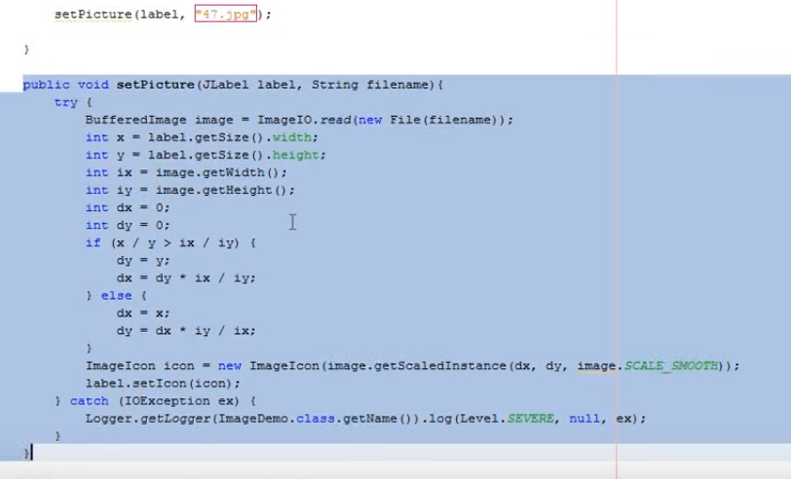Image resolution: width=791 pixels, height=479 pixels.
Task: Click the 'getName' method call
Action: pos(370,419)
